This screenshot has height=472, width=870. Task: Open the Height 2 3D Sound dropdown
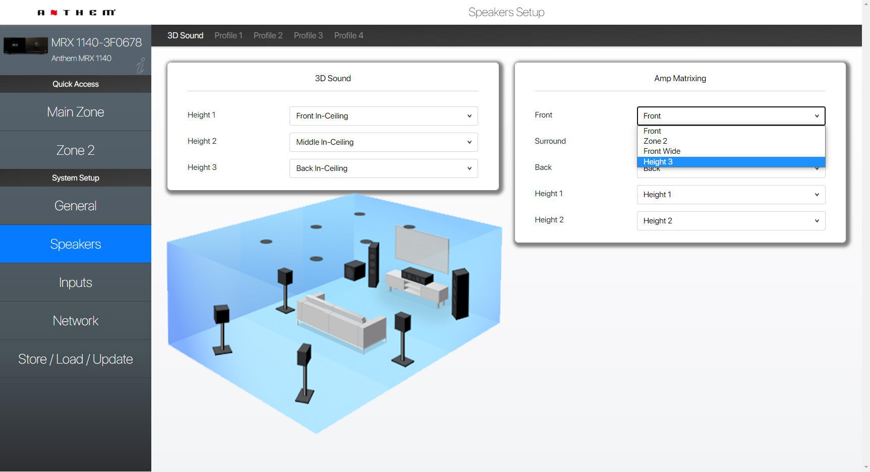click(383, 142)
